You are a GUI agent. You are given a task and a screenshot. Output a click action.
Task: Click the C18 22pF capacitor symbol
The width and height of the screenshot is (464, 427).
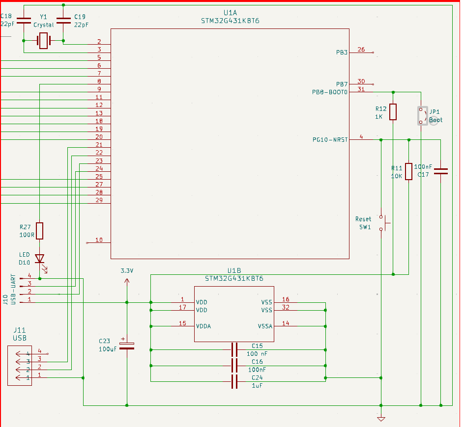(x=24, y=21)
